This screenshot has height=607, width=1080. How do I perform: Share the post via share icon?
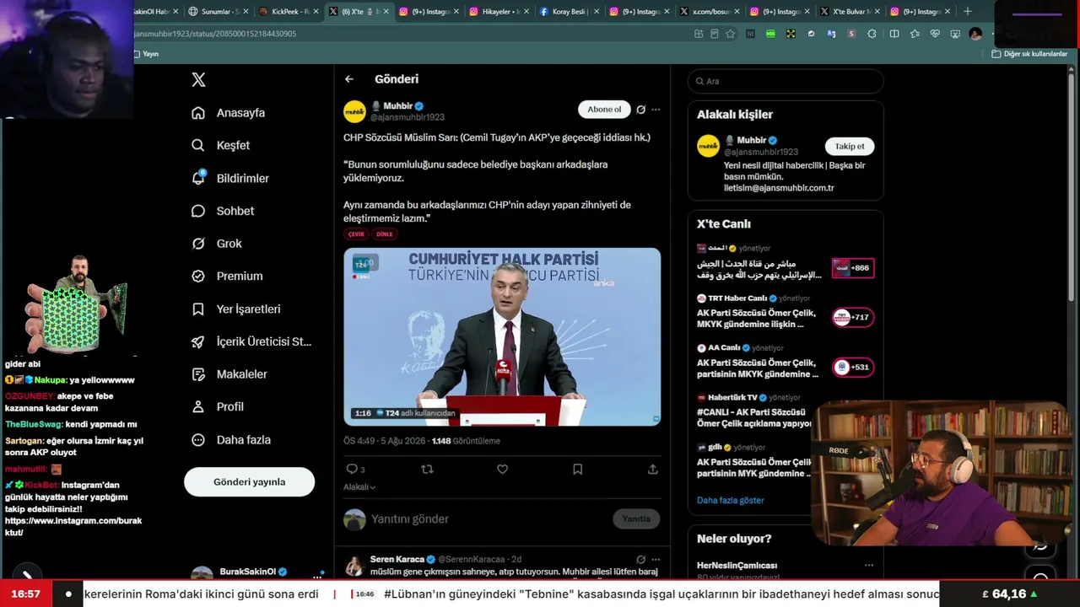point(653,470)
